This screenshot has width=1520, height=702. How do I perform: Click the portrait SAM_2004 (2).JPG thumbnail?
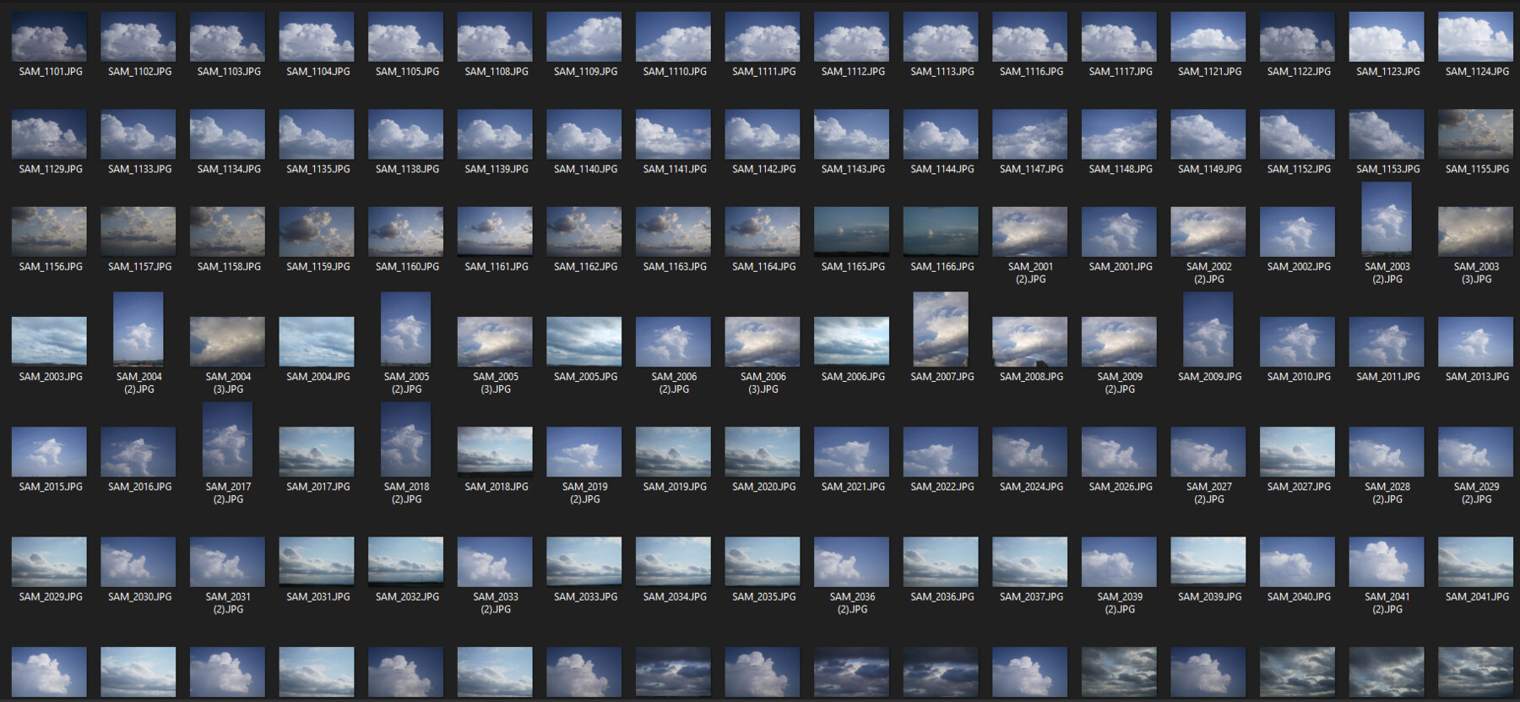tap(138, 329)
